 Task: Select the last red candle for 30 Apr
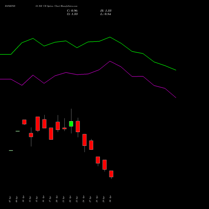click(x=111, y=174)
